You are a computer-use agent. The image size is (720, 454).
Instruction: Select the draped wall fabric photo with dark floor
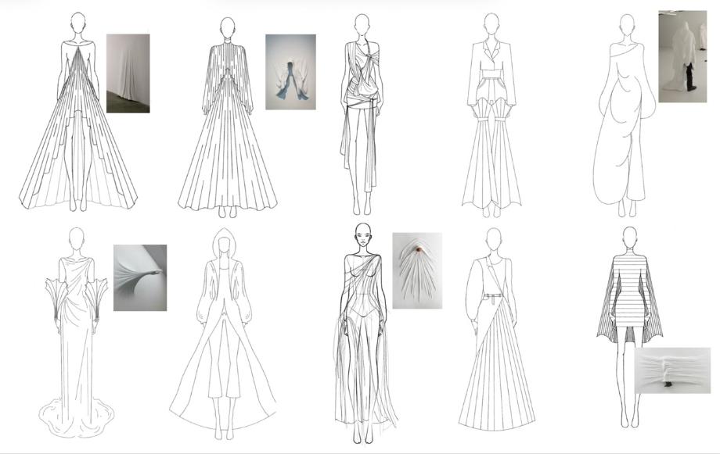128,73
